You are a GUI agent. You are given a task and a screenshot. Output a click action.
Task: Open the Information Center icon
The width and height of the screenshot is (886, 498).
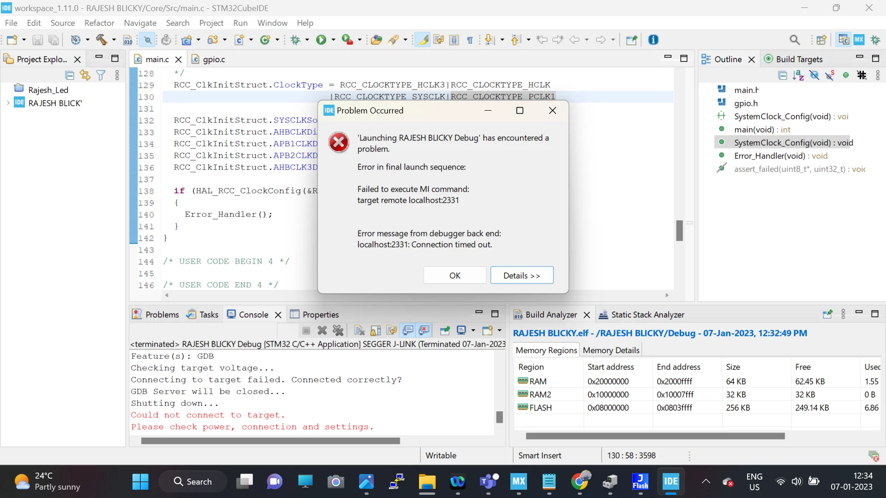pos(653,40)
